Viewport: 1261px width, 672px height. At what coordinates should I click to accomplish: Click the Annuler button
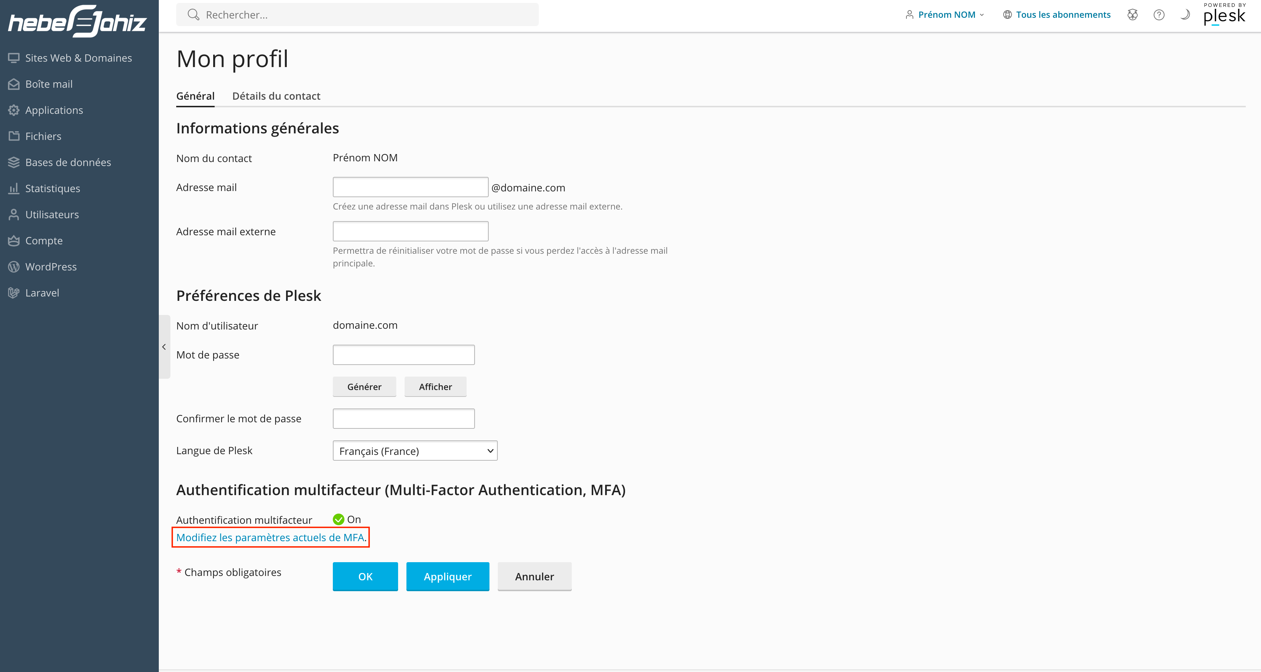(534, 577)
